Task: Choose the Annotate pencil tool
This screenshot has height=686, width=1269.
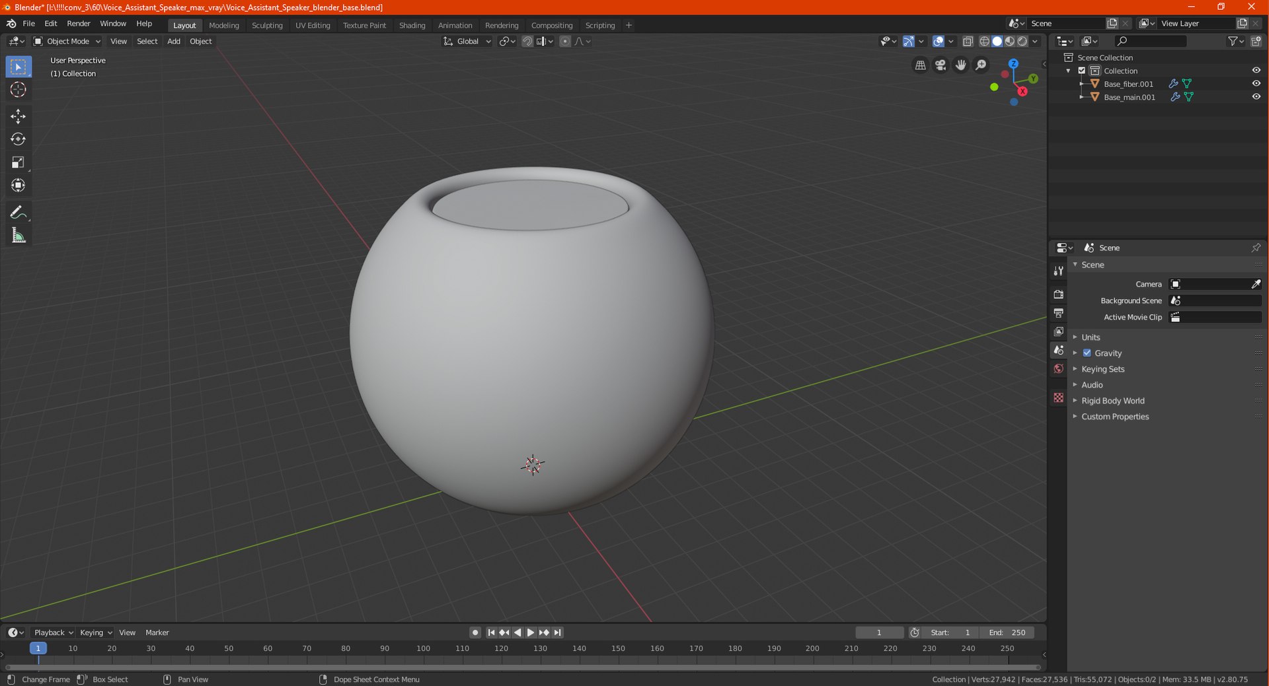Action: 18,213
